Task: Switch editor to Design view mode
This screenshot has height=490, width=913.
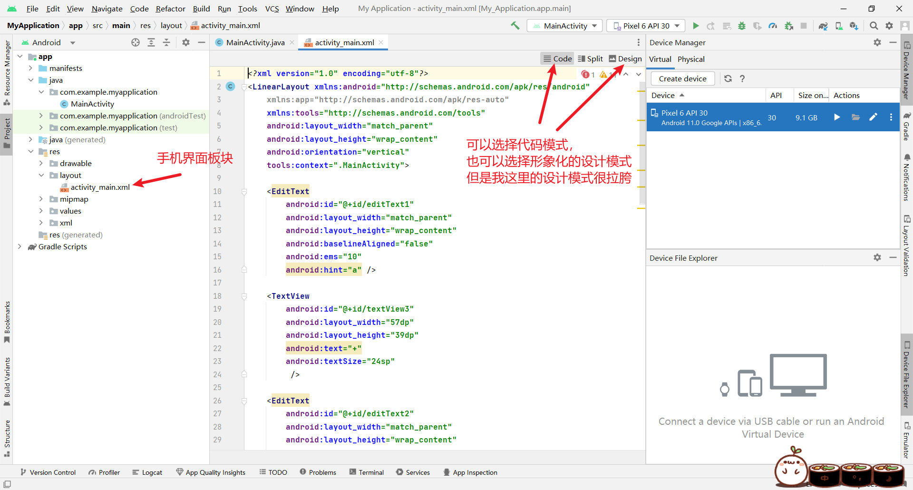Action: [625, 59]
